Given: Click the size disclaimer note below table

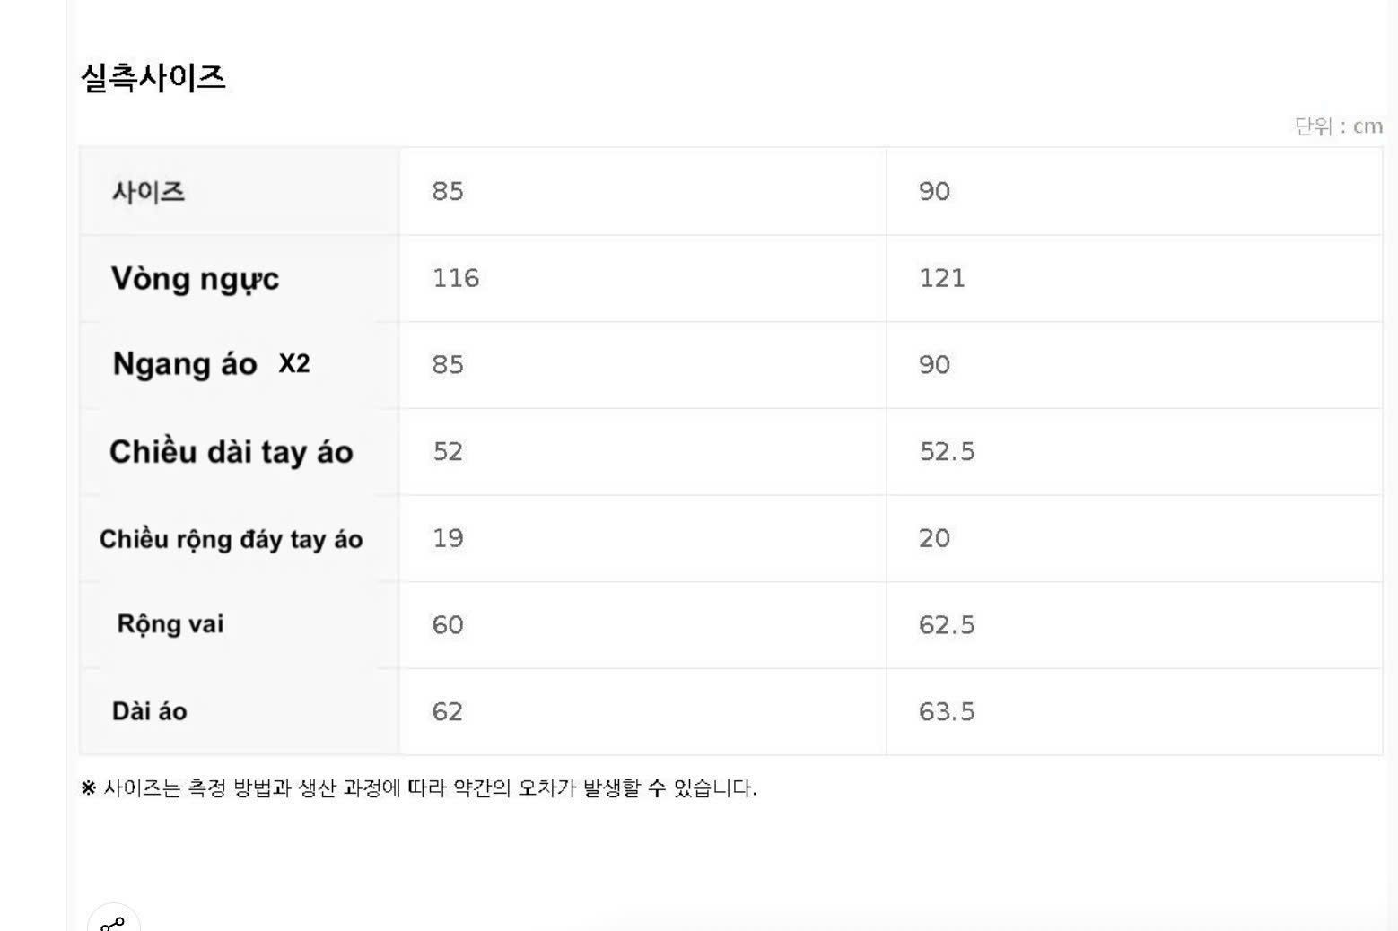Looking at the screenshot, I should point(419,788).
